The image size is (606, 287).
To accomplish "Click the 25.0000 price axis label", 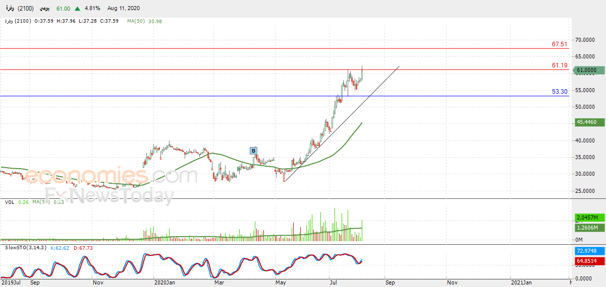I will (x=585, y=191).
